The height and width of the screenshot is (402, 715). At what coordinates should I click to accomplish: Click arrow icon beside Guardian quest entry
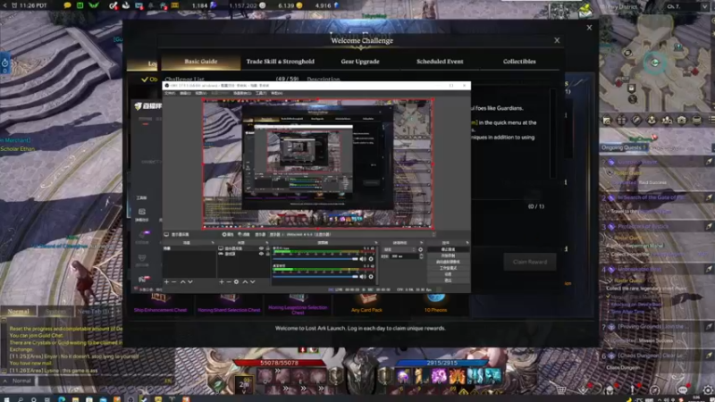pos(708,162)
